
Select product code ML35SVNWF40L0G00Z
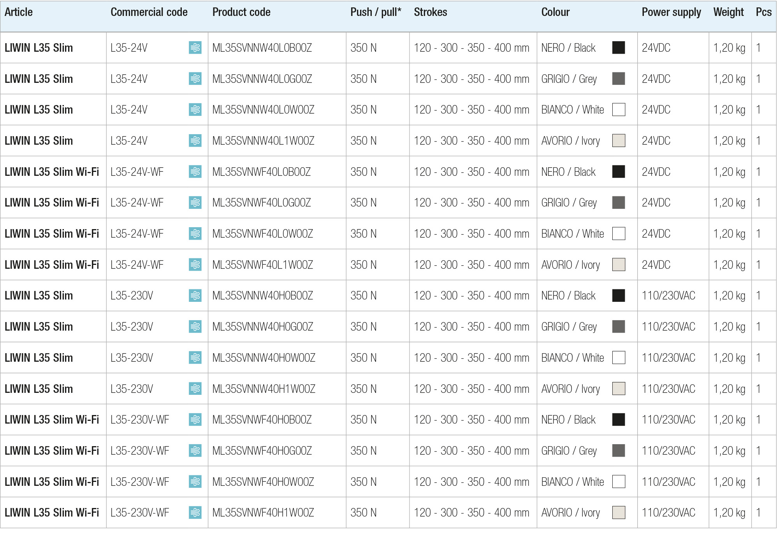262,203
